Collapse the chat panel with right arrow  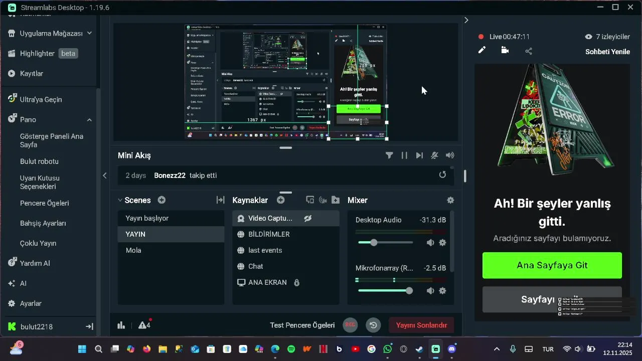[x=466, y=20]
